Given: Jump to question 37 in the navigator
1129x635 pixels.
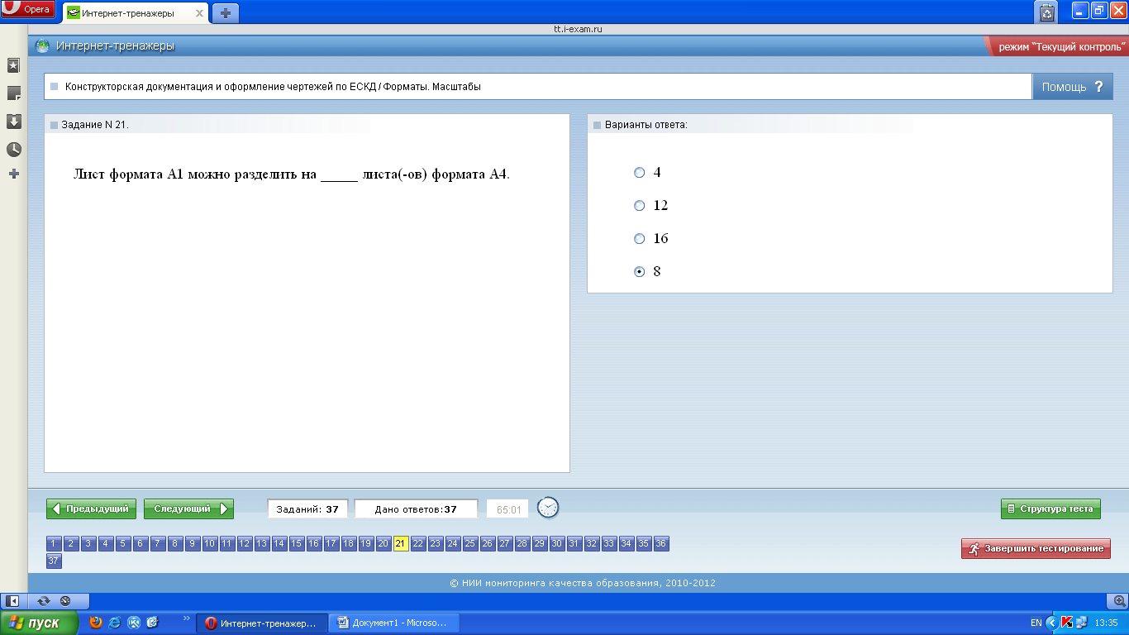Looking at the screenshot, I should (x=54, y=561).
